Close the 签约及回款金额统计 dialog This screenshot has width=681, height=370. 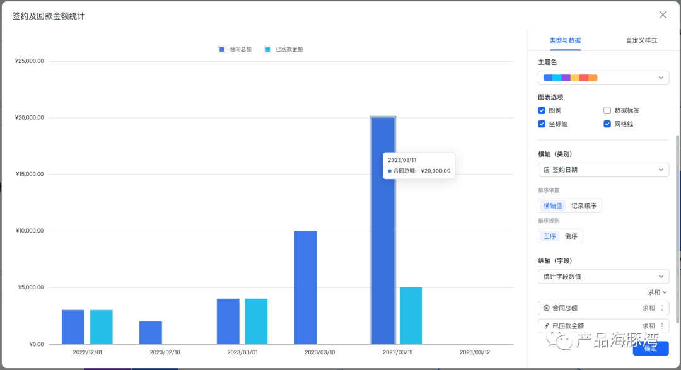tap(663, 15)
